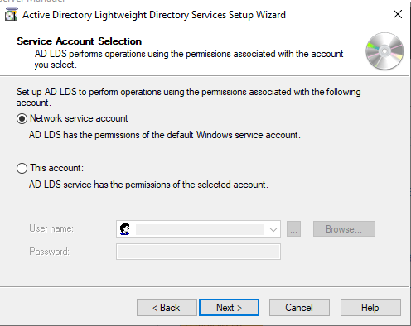Expand the User name dropdown arrow
This screenshot has width=411, height=326.
(x=273, y=229)
